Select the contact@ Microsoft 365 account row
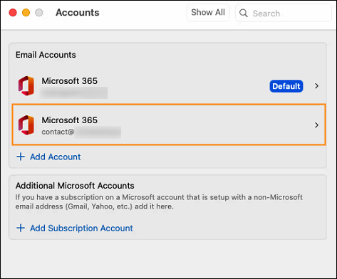337x279 pixels. (169, 125)
